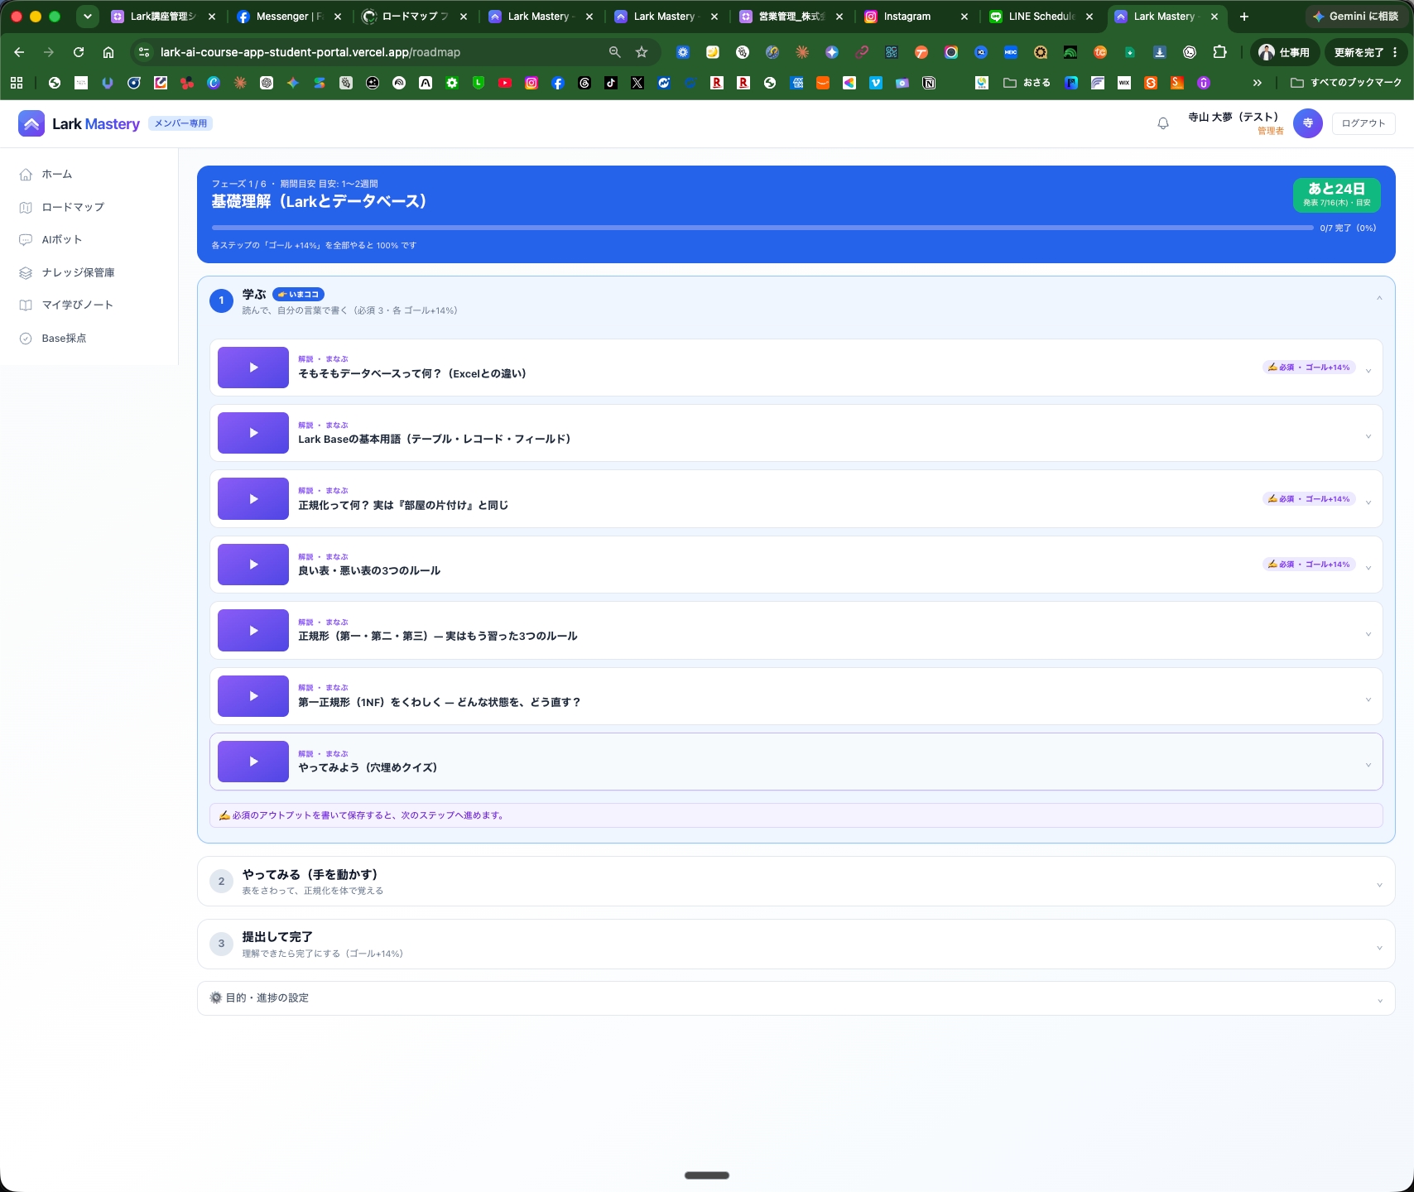Bookmark this page with the star icon
Viewport: 1414px width, 1192px height.
[x=642, y=52]
